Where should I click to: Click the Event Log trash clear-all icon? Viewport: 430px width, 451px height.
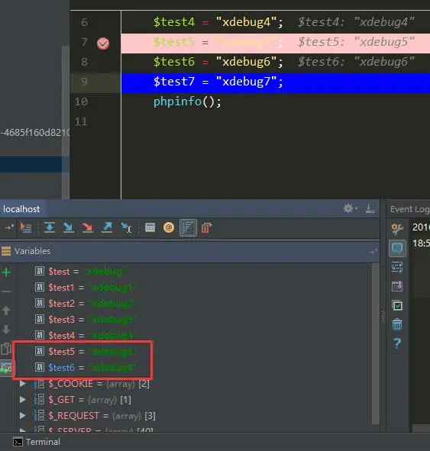click(x=397, y=324)
